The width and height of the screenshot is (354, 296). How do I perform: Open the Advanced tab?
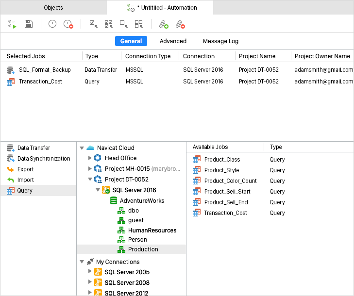pyautogui.click(x=173, y=41)
